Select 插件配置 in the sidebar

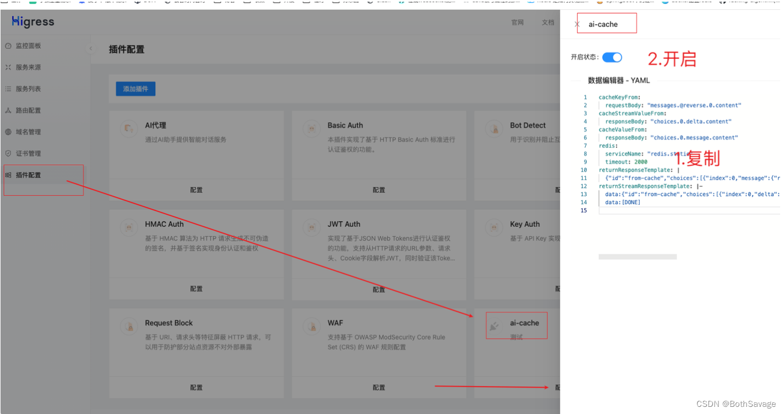(x=28, y=175)
